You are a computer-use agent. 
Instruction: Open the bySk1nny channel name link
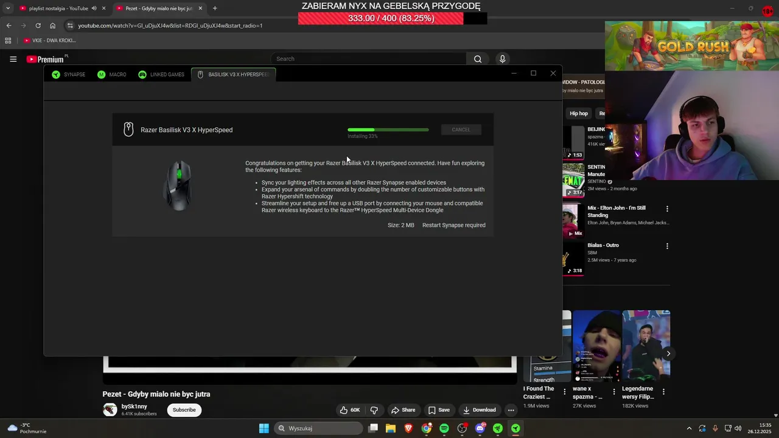(134, 406)
